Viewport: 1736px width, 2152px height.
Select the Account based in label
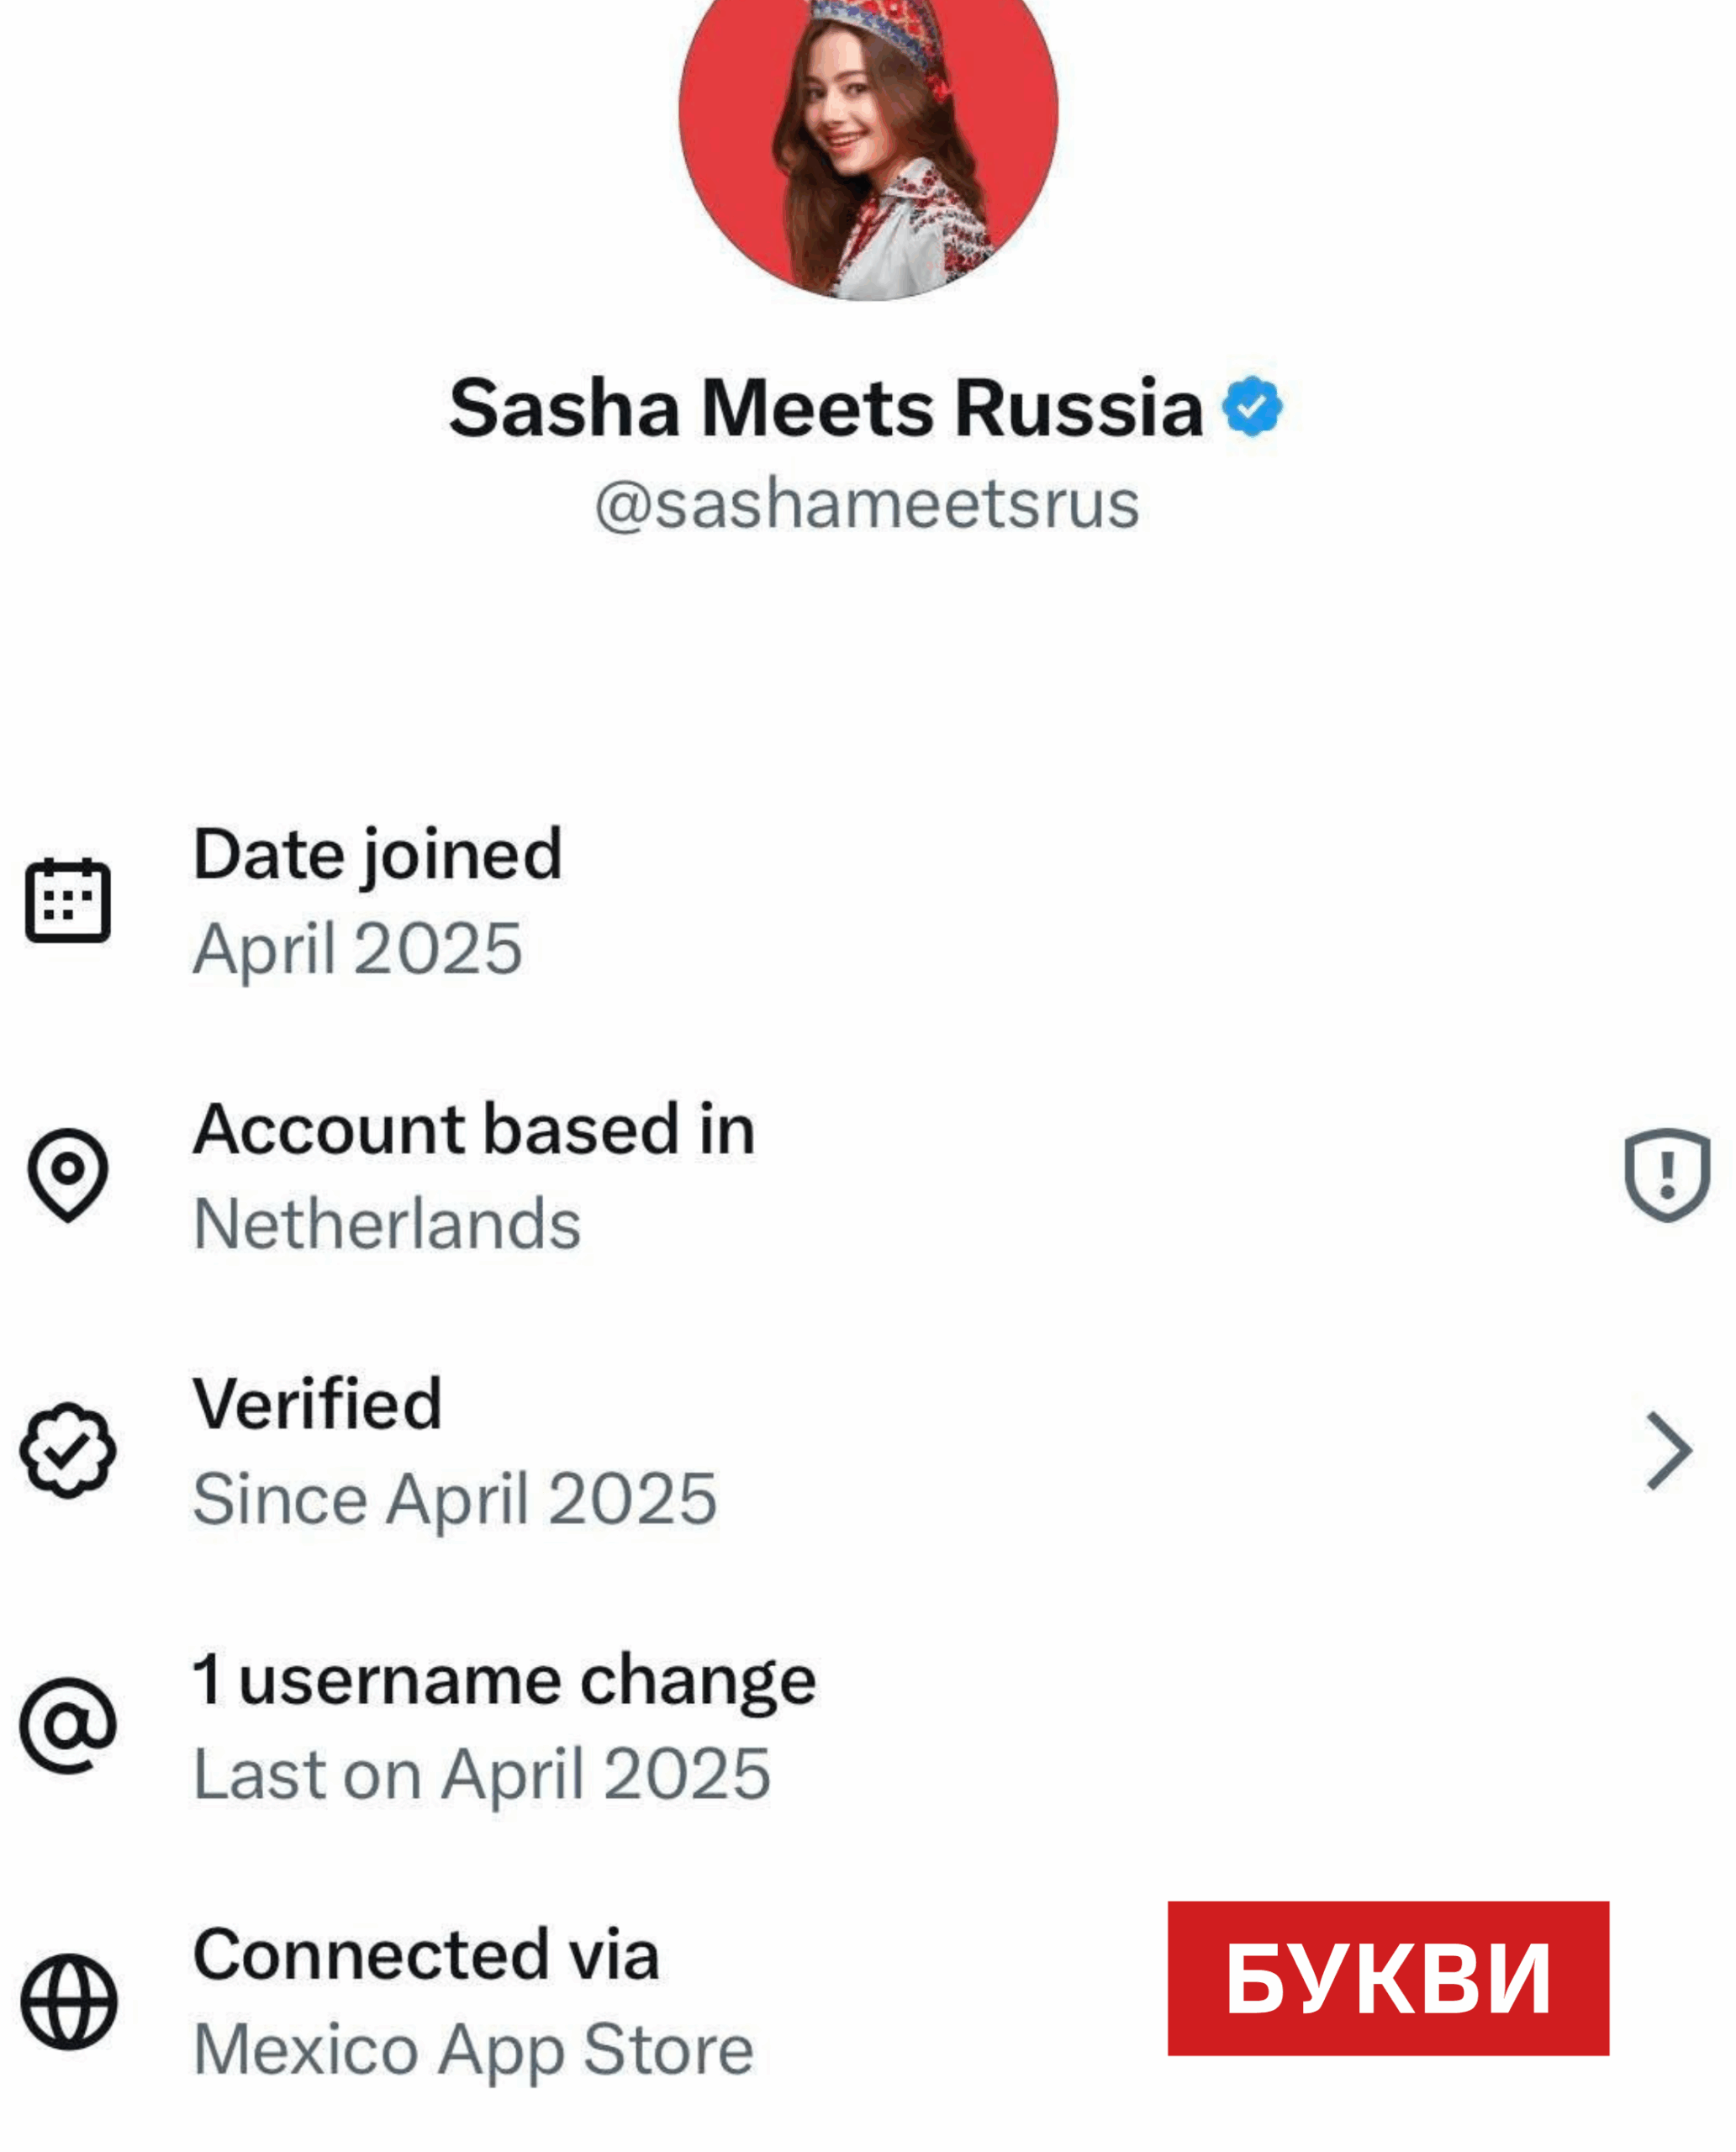click(x=474, y=1130)
